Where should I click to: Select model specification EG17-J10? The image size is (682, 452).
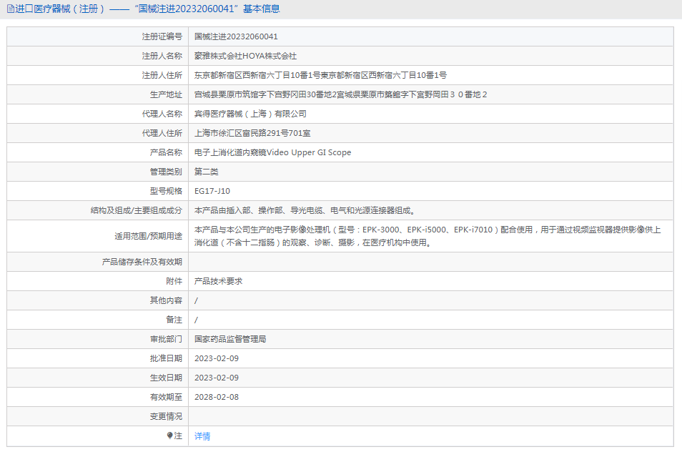click(x=212, y=191)
